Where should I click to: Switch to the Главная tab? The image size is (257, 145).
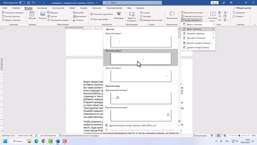coord(16,8)
